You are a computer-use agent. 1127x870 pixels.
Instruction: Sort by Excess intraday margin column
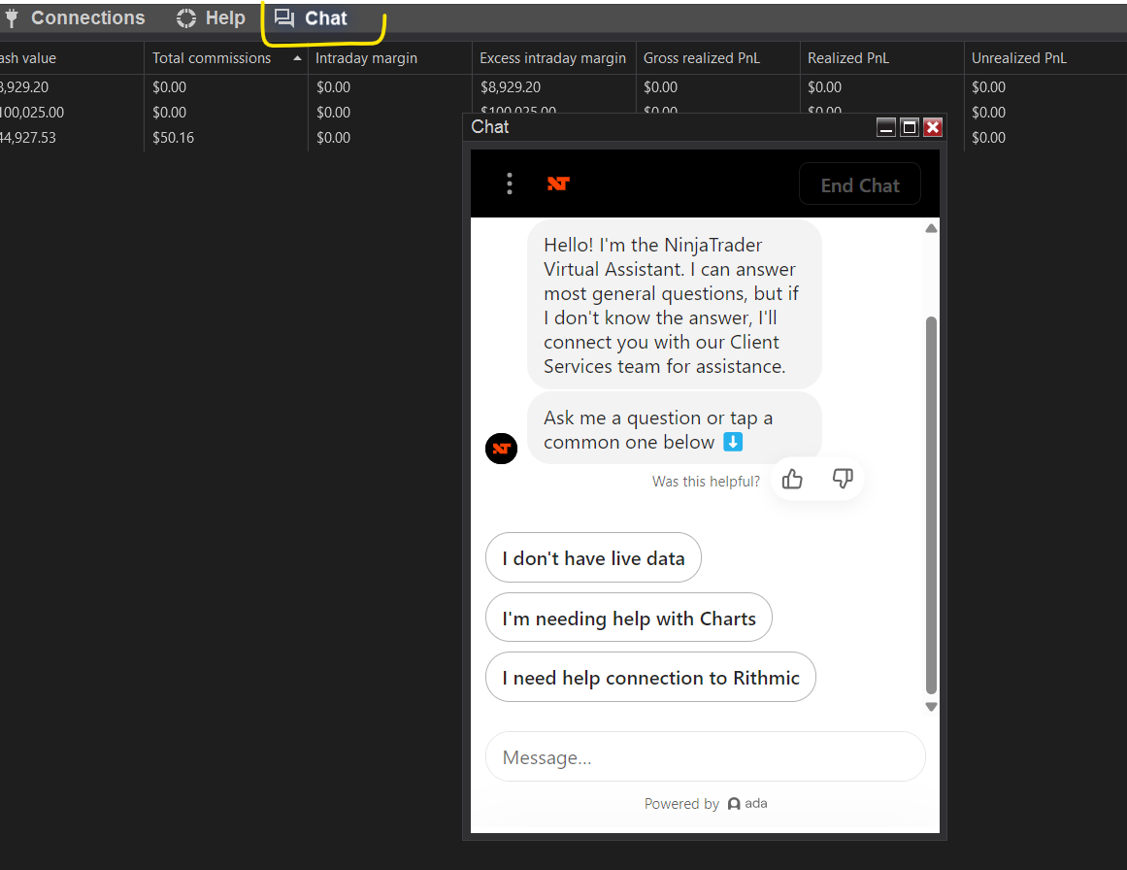pyautogui.click(x=552, y=58)
